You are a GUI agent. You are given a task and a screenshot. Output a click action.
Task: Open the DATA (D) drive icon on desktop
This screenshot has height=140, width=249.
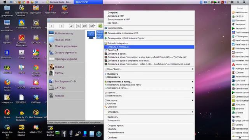coord(36,39)
